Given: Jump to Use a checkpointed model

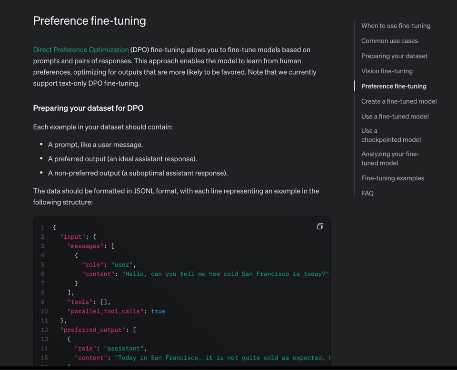Looking at the screenshot, I should coord(391,135).
